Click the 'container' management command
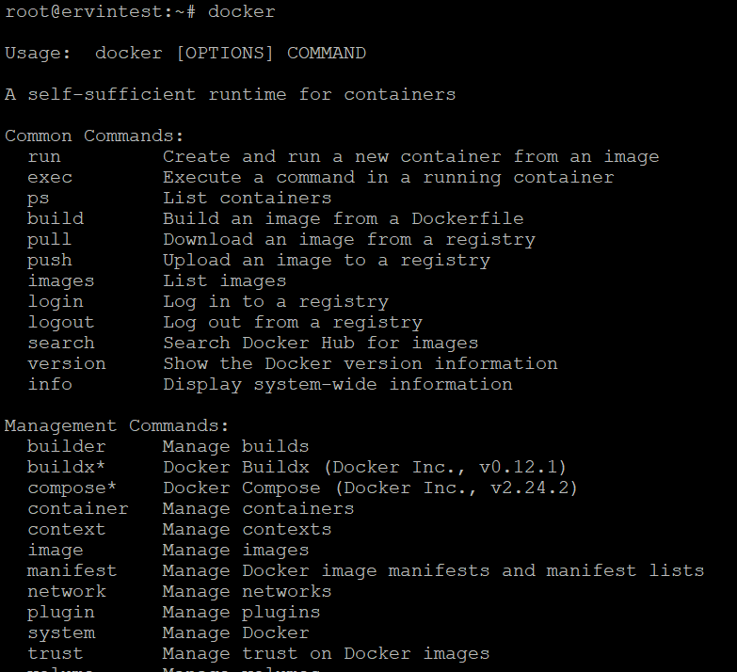This screenshot has height=672, width=737. 78,509
